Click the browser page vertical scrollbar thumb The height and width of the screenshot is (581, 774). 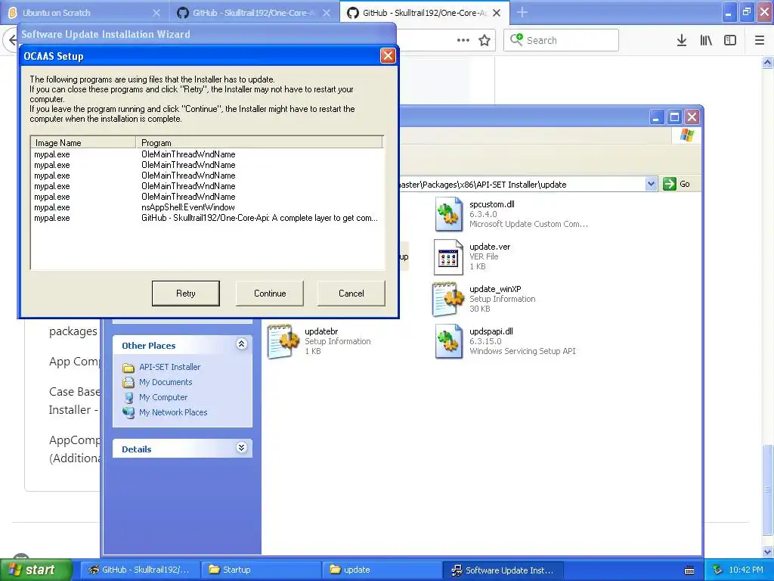point(767,489)
